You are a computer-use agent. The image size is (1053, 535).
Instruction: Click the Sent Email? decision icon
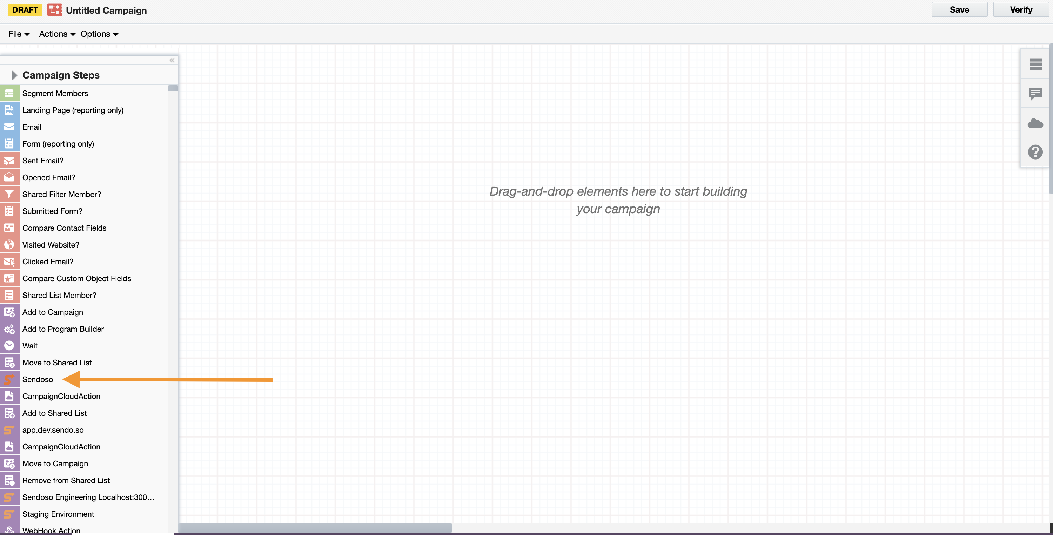tap(9, 161)
